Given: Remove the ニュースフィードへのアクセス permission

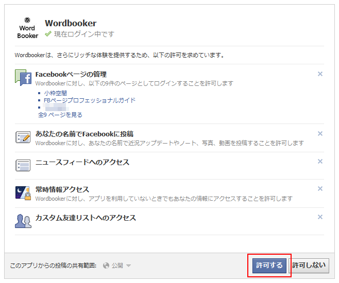Looking at the screenshot, I should (320, 161).
